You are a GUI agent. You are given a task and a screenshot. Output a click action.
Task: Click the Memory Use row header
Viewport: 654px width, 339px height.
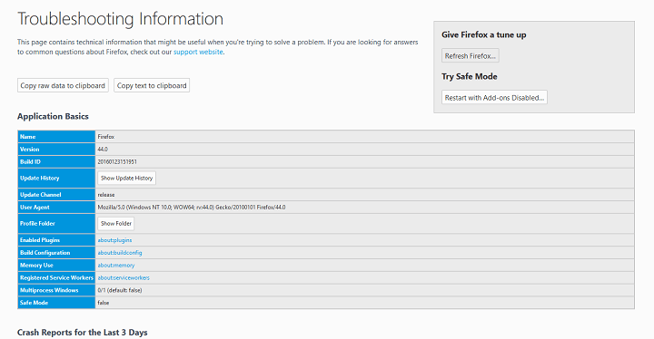56,266
